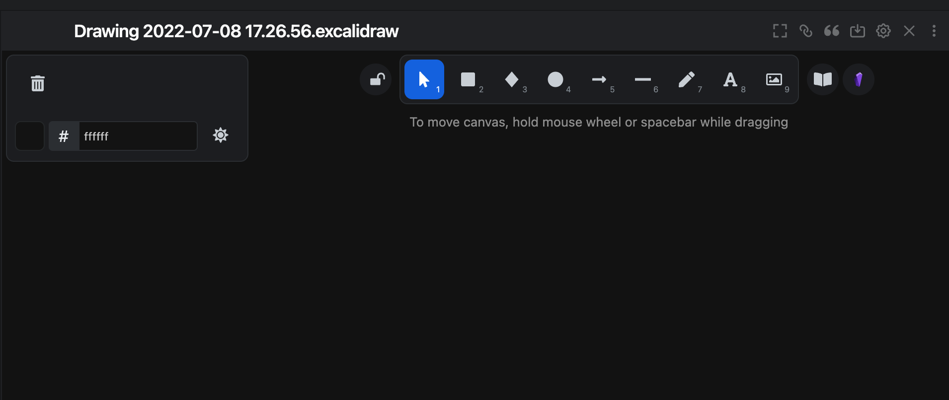Select the Draw freehand tool
This screenshot has width=949, height=400.
click(x=686, y=79)
